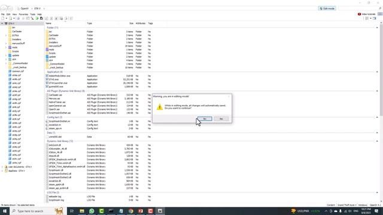Click the purple mods folder icon in list
Screen dimensions: 383x215
pyautogui.click(x=47, y=50)
